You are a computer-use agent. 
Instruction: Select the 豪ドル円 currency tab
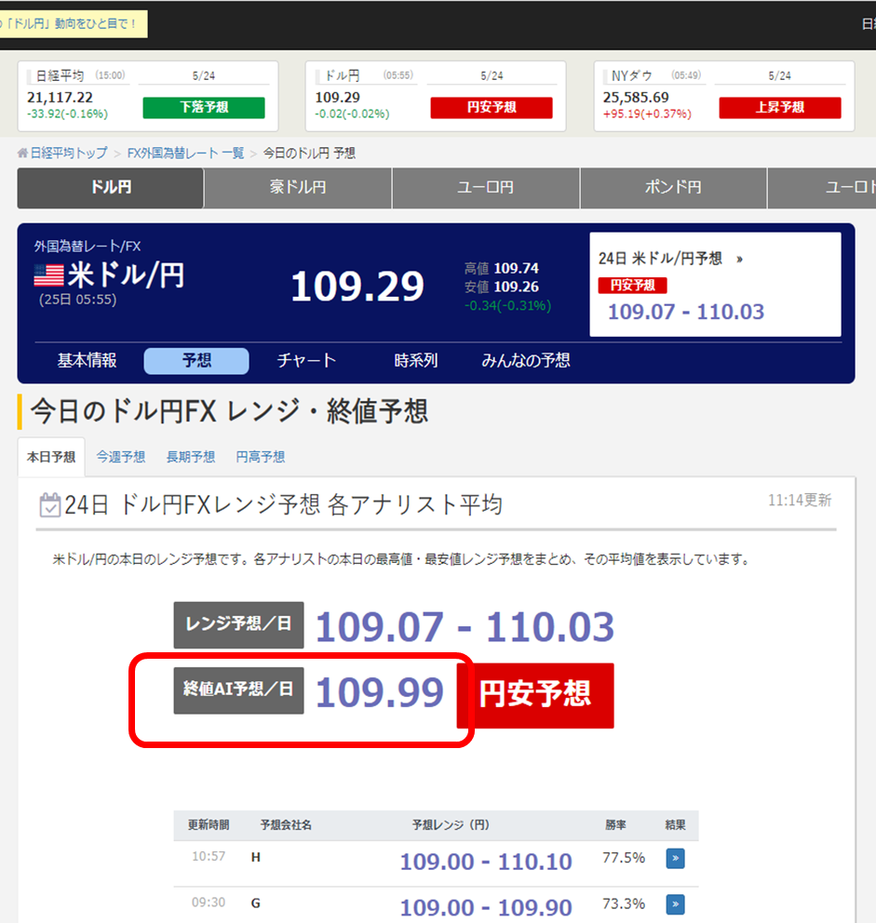(x=297, y=188)
